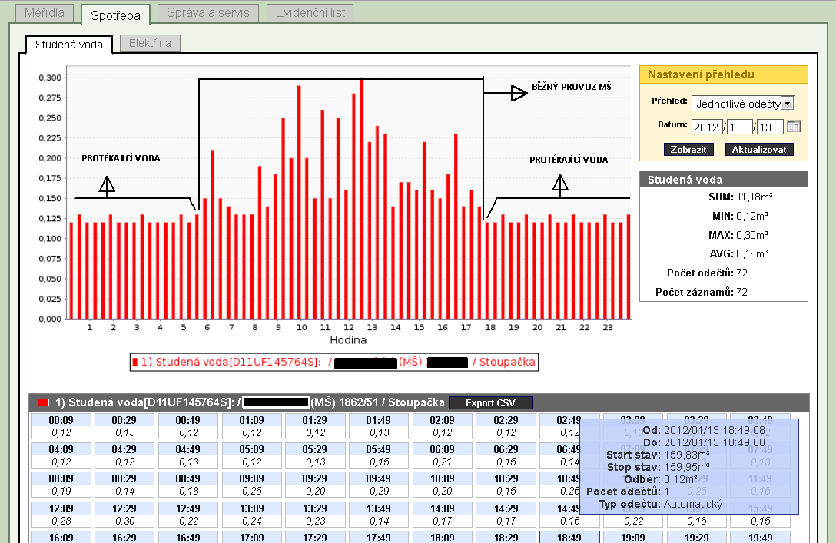Screen dimensions: 836x543
Task: Select the 09:29 reading cell
Action: [315, 485]
